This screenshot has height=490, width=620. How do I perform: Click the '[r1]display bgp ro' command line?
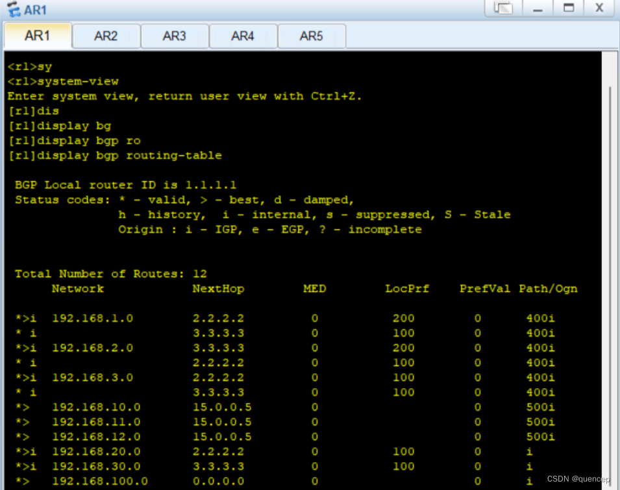pyautogui.click(x=75, y=141)
